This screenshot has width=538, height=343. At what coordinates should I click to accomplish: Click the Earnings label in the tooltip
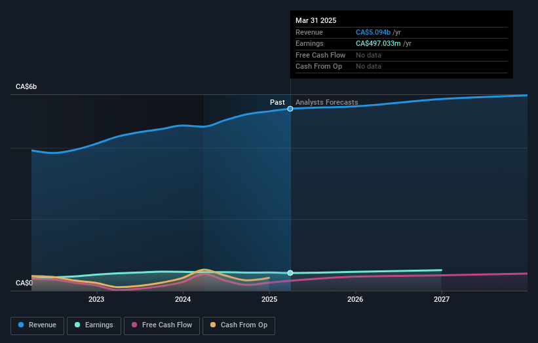coord(309,43)
